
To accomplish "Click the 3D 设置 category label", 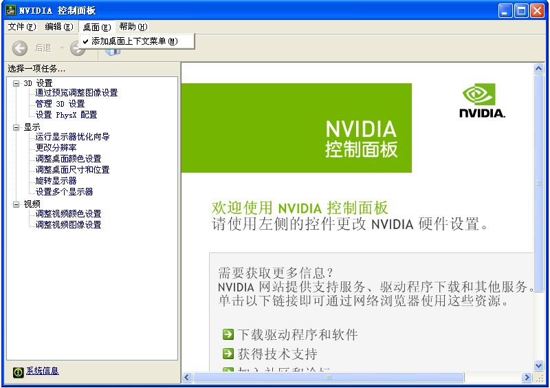I will click(x=38, y=83).
